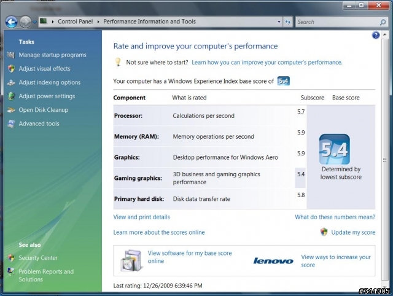Select the Primary hard disk label
The width and height of the screenshot is (393, 296).
139,199
